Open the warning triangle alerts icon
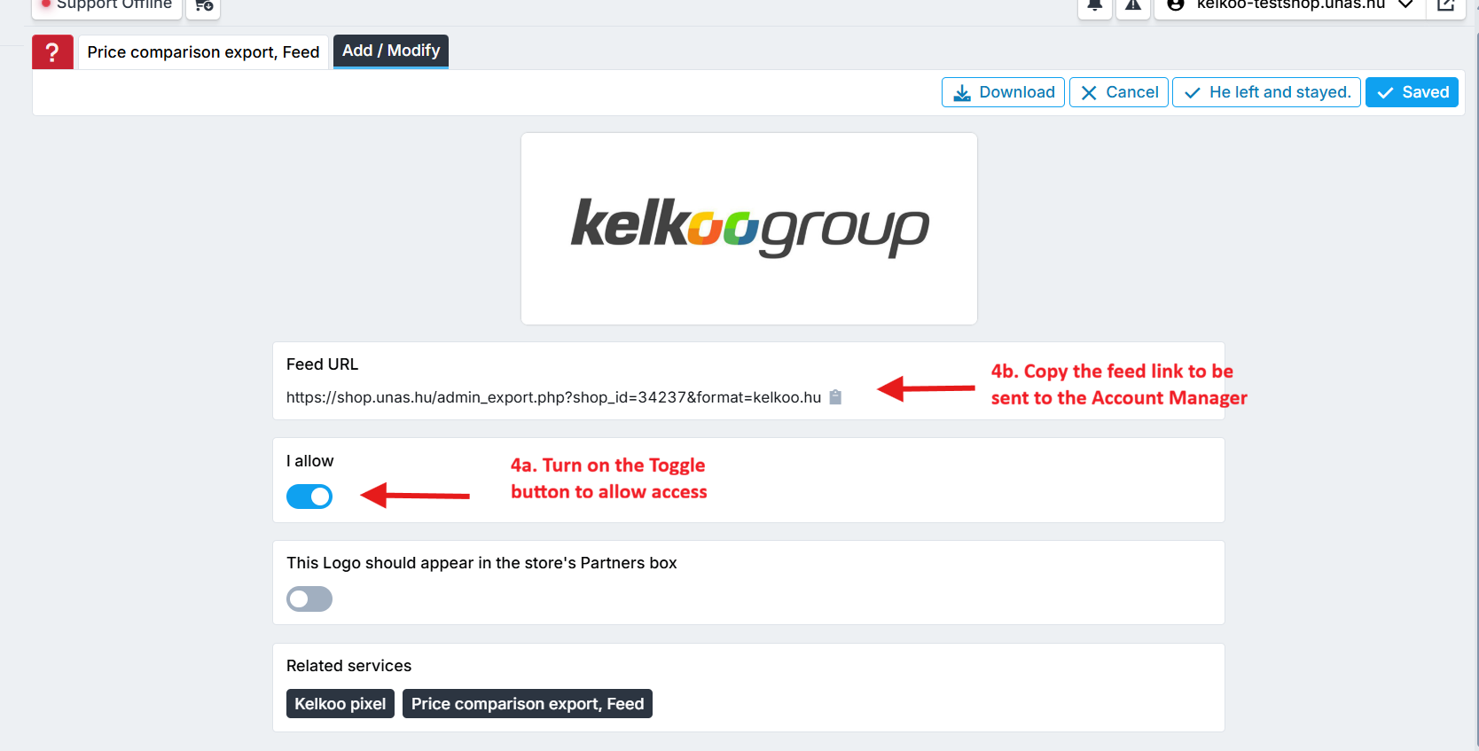1479x751 pixels. tap(1133, 6)
